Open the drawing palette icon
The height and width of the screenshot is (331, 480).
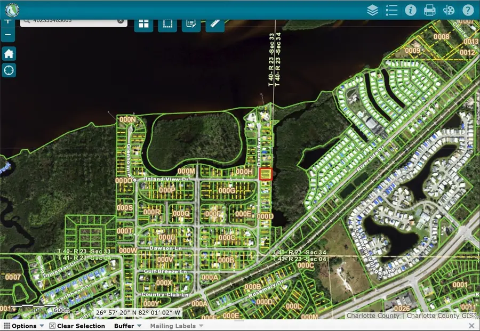(x=449, y=10)
